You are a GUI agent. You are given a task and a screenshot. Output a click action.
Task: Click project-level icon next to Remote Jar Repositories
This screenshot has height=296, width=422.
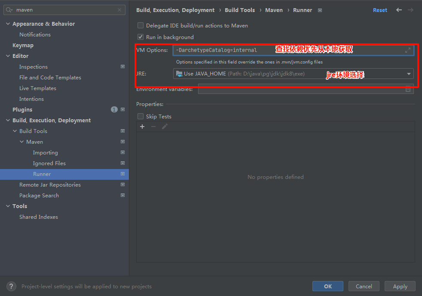tap(123, 185)
